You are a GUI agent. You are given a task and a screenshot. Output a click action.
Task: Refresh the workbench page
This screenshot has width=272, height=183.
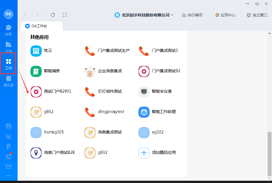pos(53,15)
